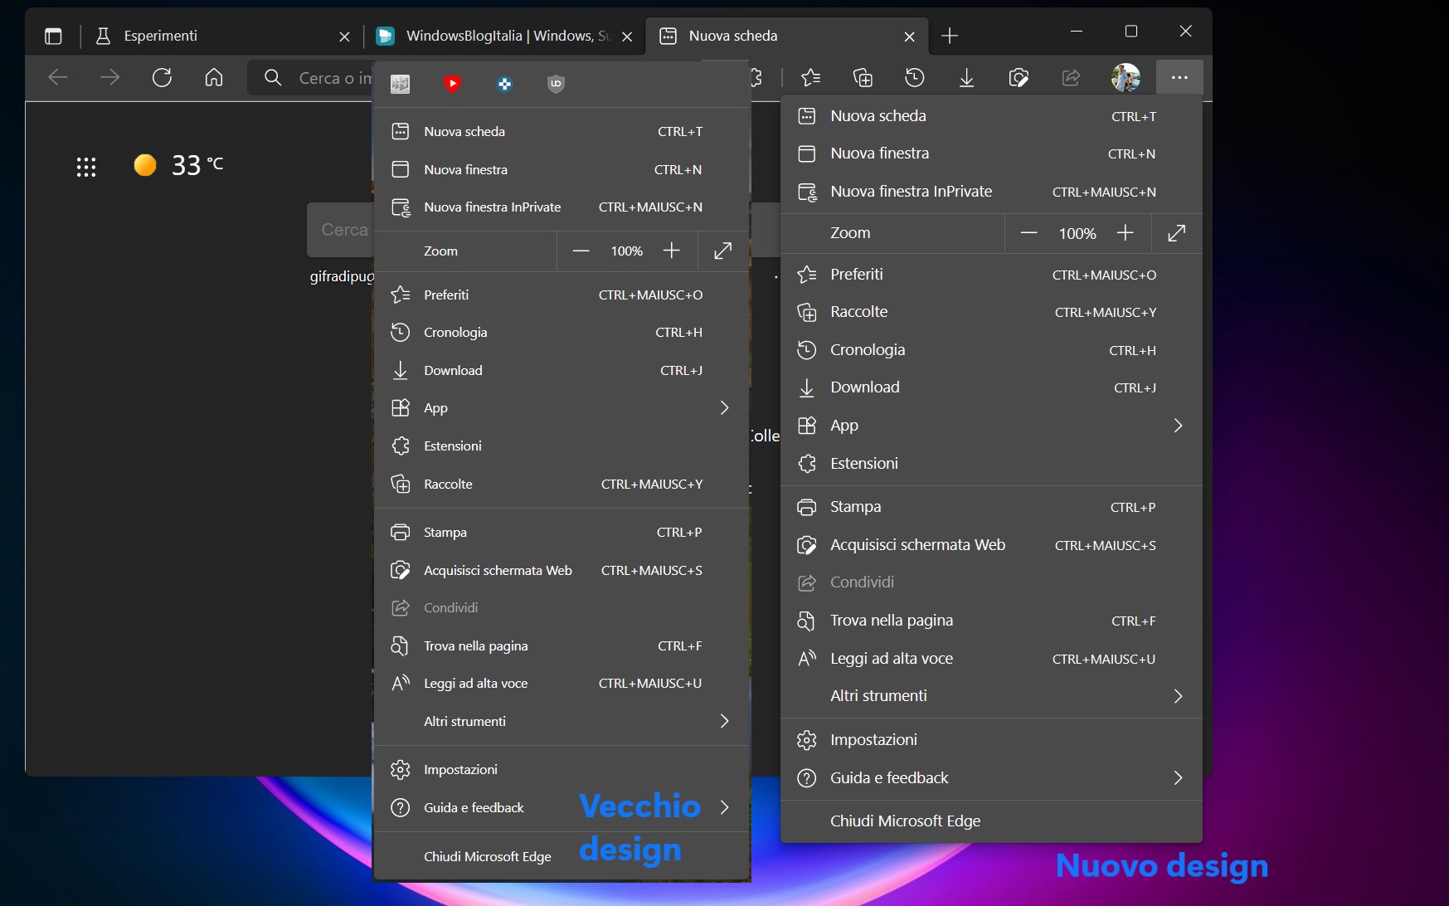
Task: Zoom out in the old design menu
Action: tap(581, 251)
